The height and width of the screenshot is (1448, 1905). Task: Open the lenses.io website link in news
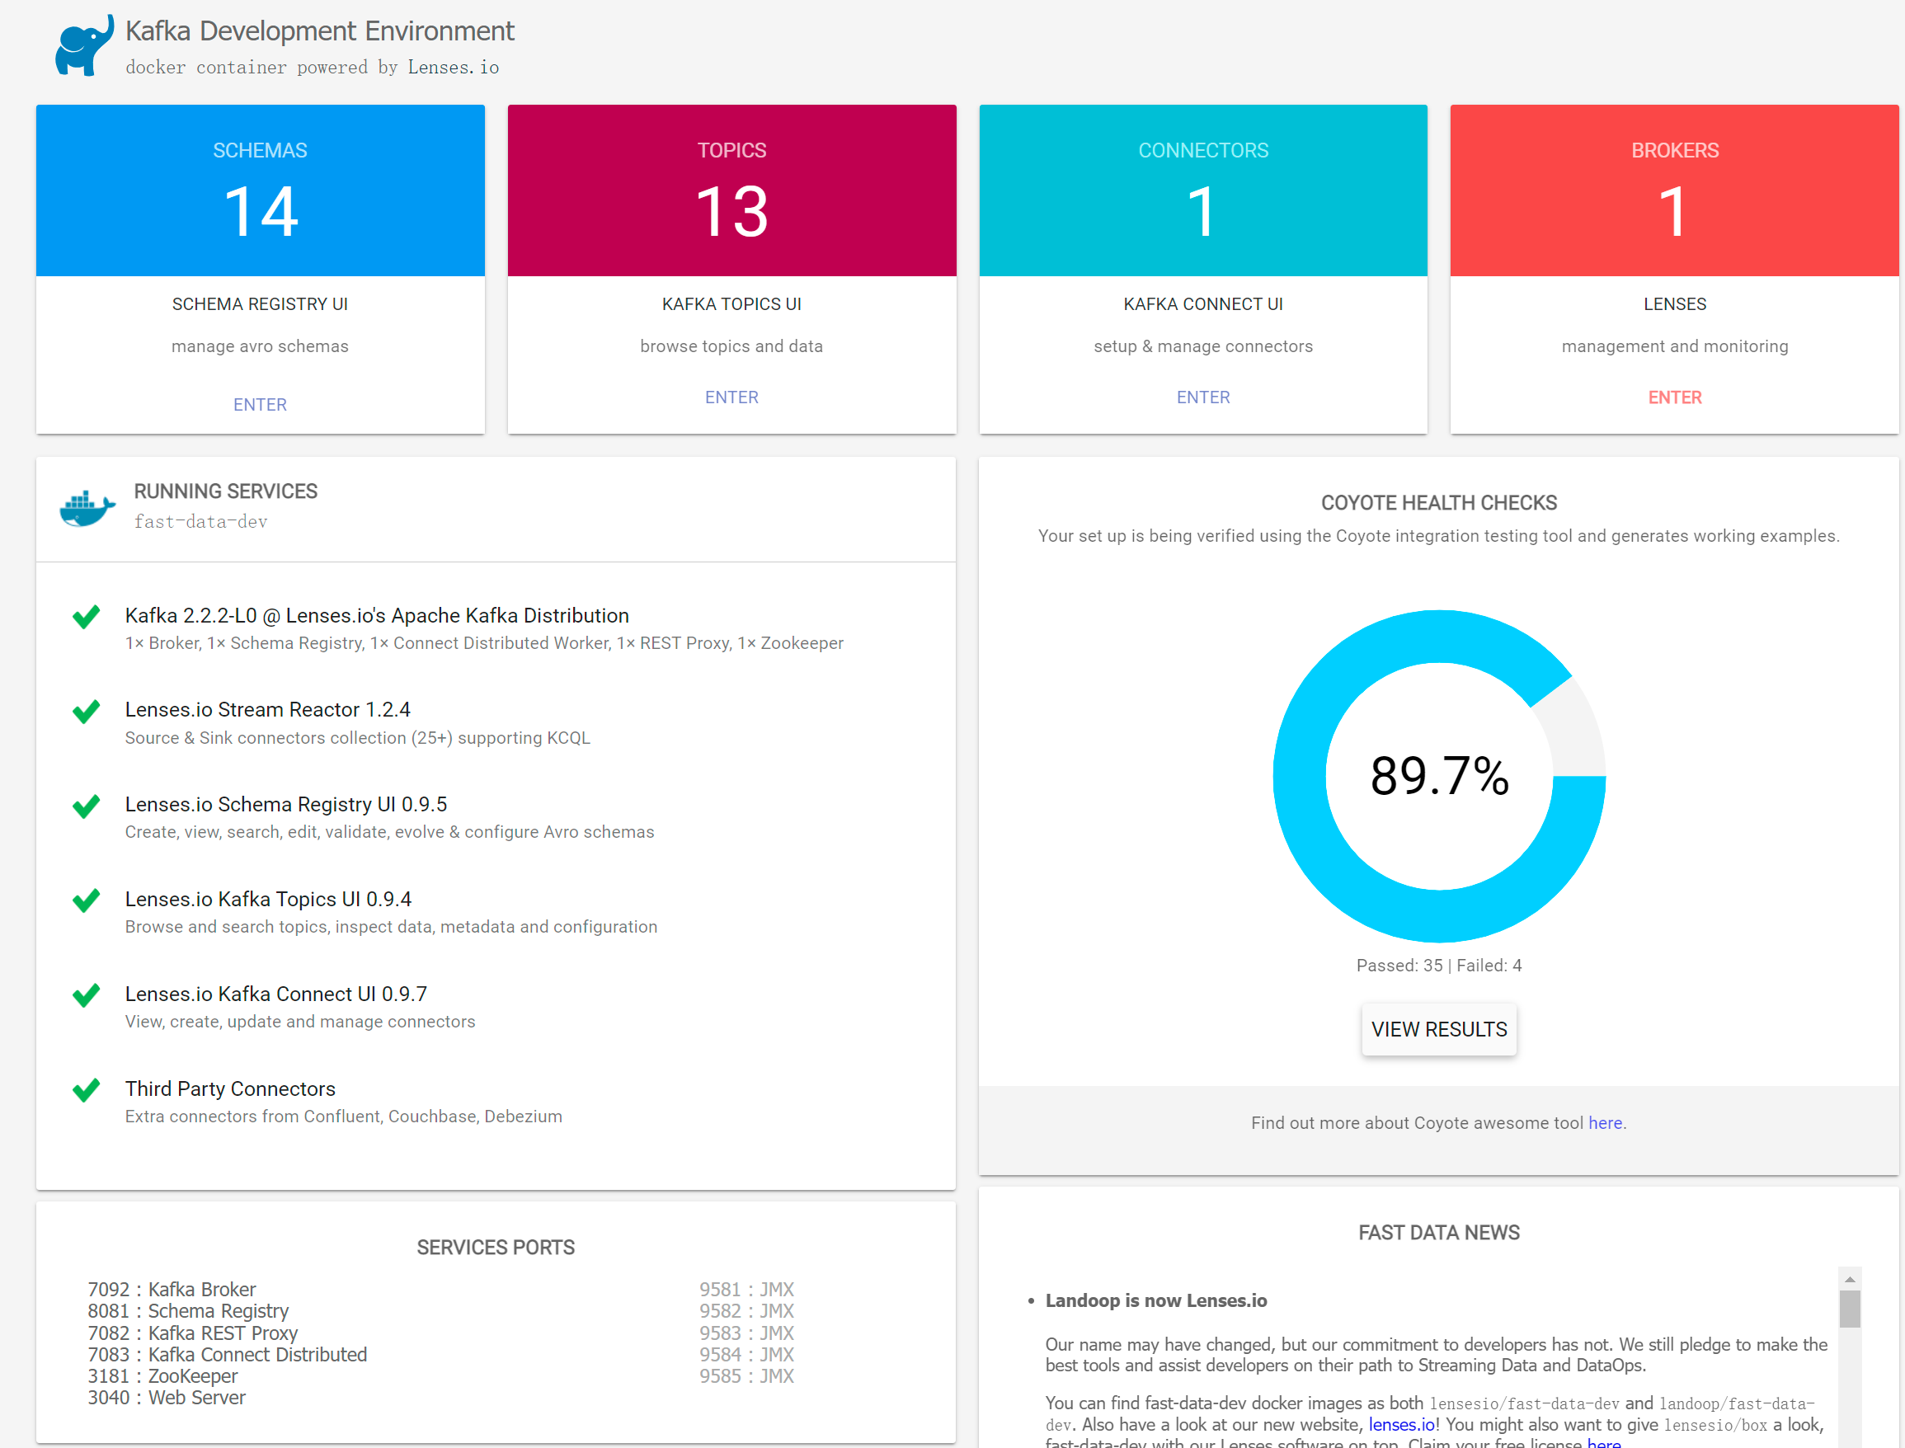pyautogui.click(x=1401, y=1425)
